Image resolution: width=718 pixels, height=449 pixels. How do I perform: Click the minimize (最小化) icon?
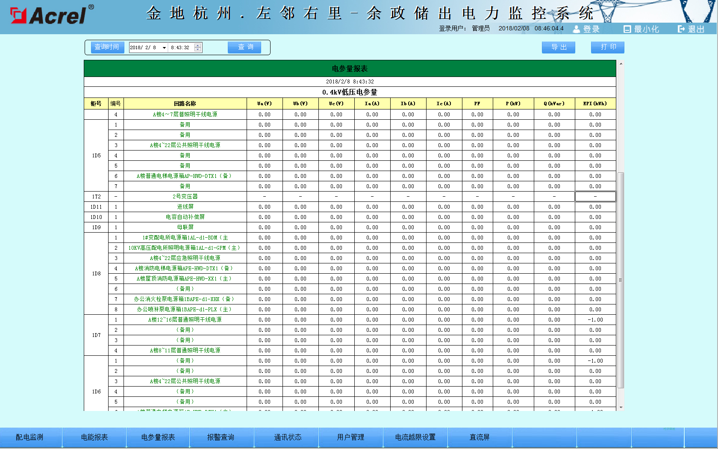tap(627, 29)
